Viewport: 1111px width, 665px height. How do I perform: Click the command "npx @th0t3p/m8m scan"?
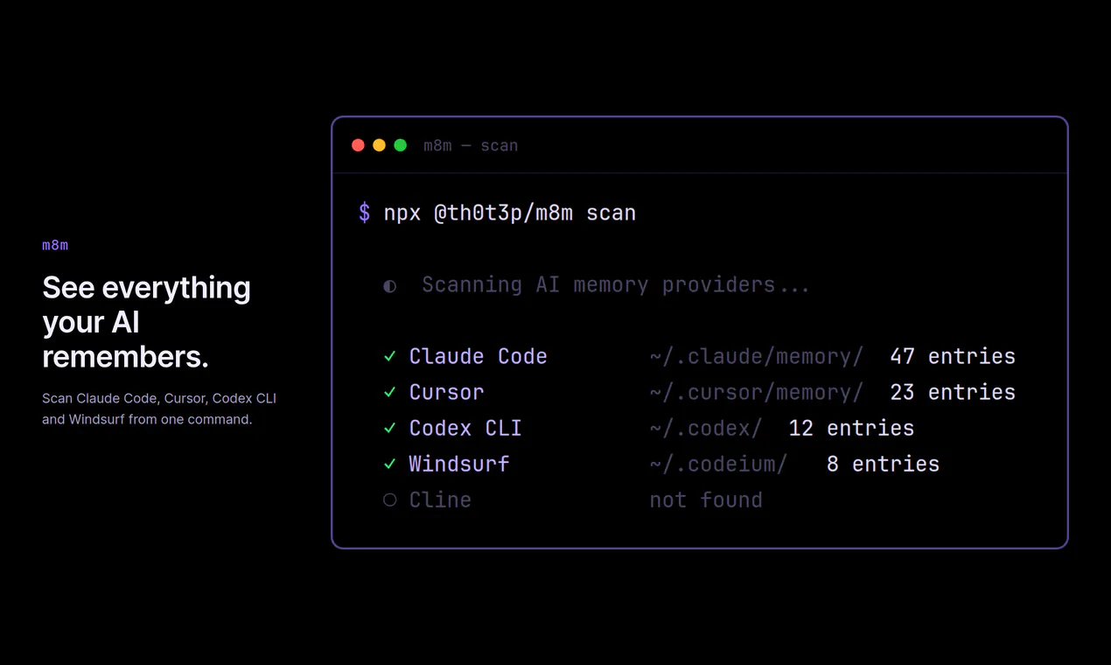pyautogui.click(x=510, y=213)
